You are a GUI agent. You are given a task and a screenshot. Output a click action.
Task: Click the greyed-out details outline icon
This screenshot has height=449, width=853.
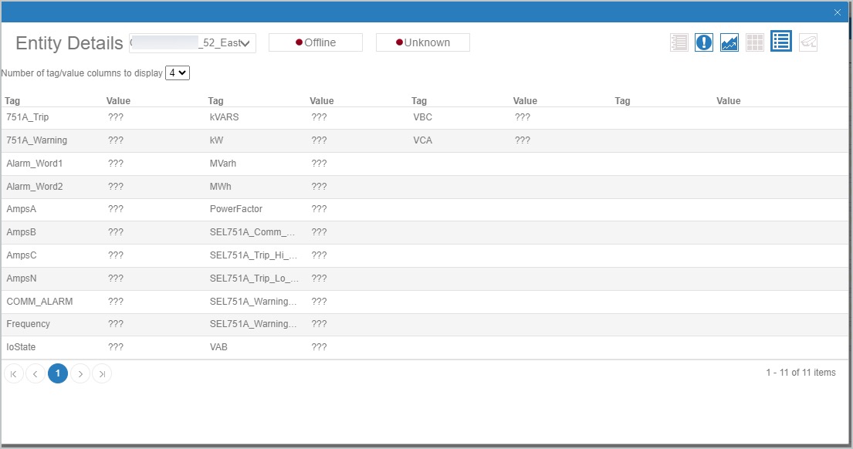(x=679, y=42)
